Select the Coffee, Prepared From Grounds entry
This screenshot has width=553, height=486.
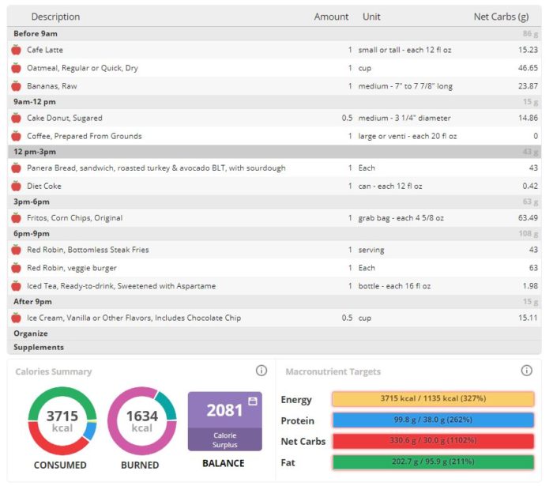pyautogui.click(x=274, y=136)
